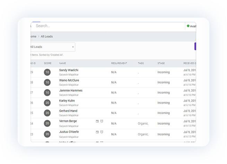
Task: Click alarm clock icon for Justus O'Keefe
Action: (102, 132)
